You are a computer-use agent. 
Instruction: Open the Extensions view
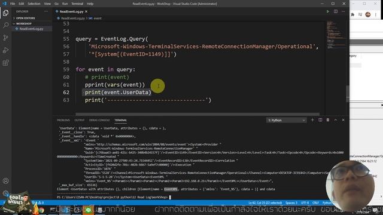tap(5, 63)
